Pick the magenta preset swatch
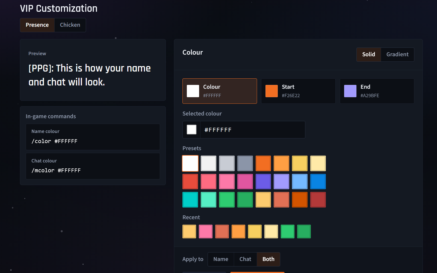This screenshot has height=273, width=437. 245,182
